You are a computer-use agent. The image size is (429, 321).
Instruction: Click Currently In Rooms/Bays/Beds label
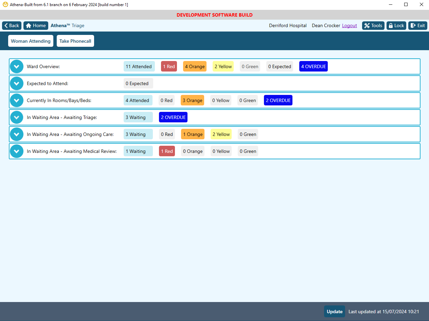pyautogui.click(x=59, y=100)
